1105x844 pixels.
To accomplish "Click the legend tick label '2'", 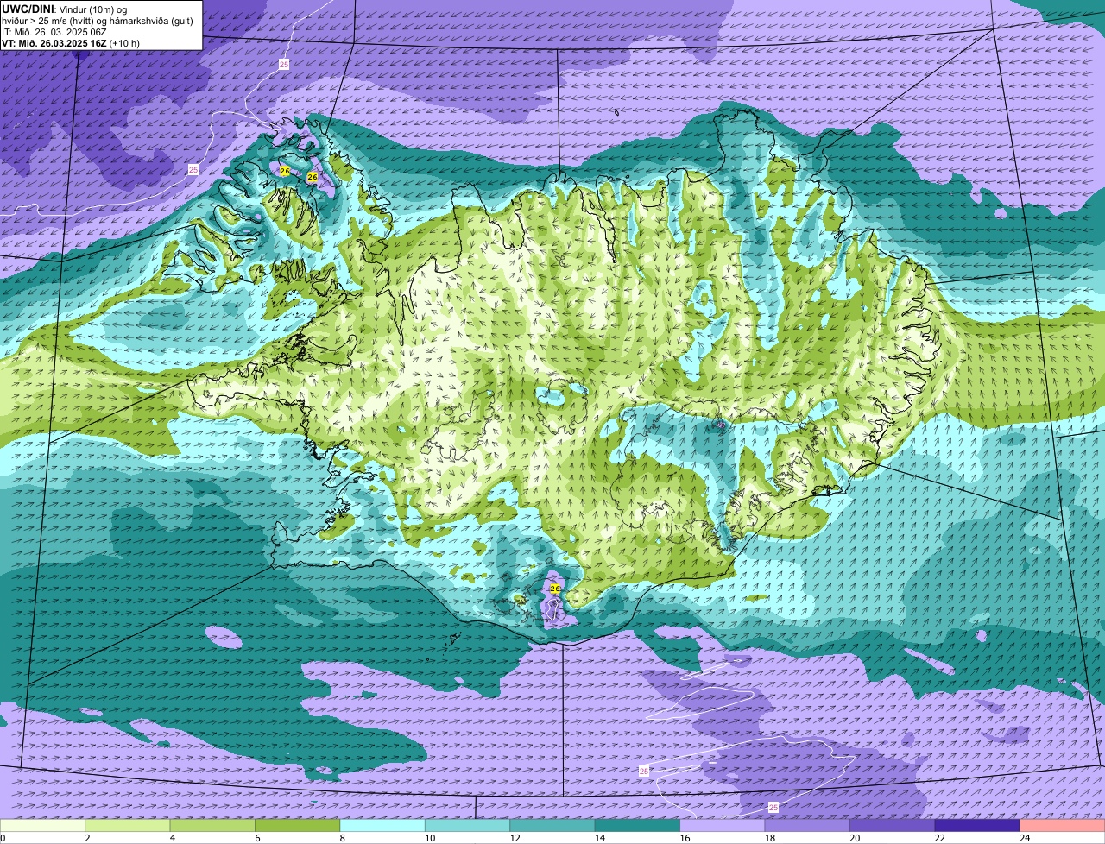I will 87,838.
